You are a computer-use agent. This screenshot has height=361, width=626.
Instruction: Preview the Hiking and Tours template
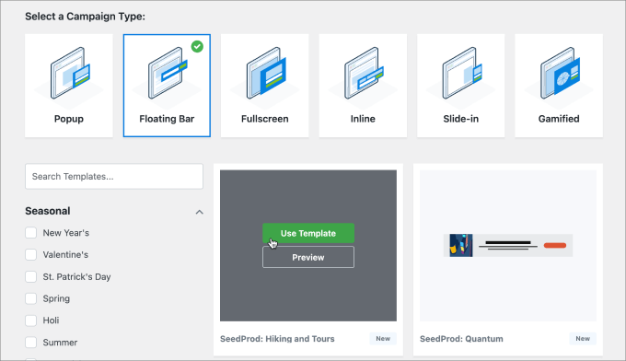pyautogui.click(x=308, y=257)
